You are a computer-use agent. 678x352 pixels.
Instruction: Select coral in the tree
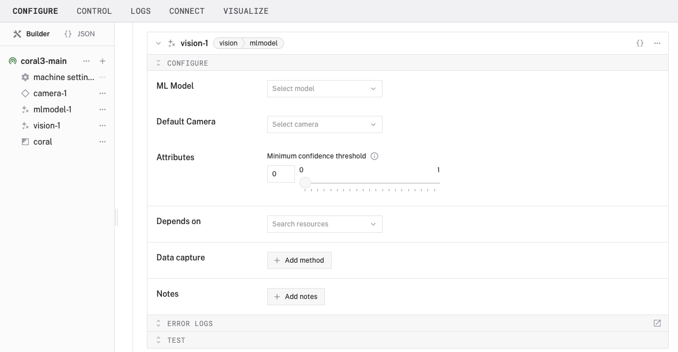(x=43, y=142)
